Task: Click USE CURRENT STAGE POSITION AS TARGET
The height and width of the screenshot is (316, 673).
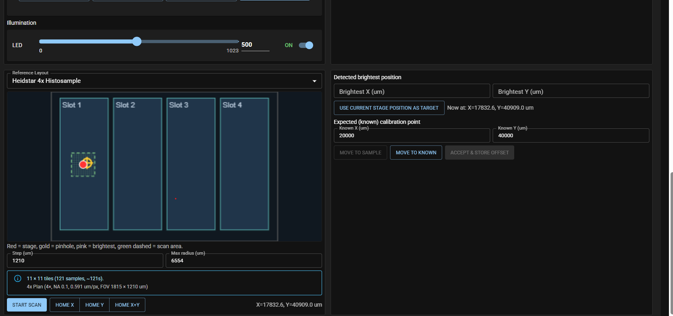Action: [x=389, y=108]
